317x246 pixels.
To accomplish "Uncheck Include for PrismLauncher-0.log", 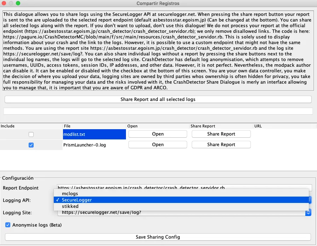I will [x=31, y=145].
